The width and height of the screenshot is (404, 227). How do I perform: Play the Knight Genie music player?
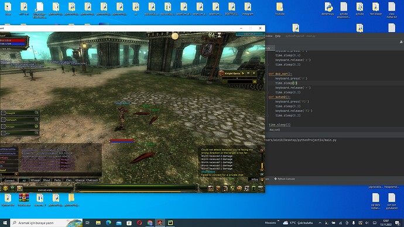click(243, 73)
